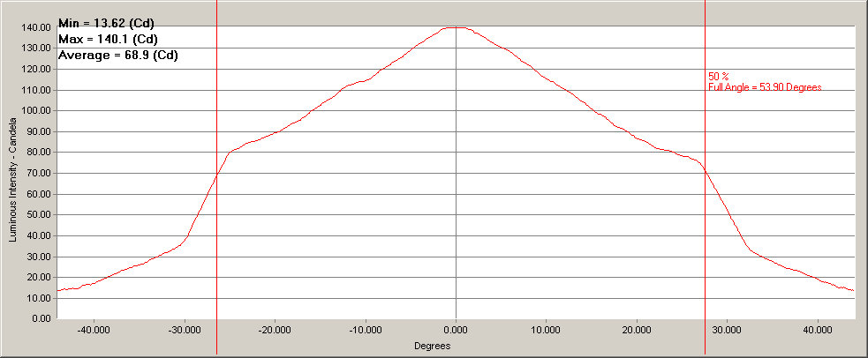Click the 0.000 x-axis tick label
This screenshot has height=358, width=868.
click(x=455, y=331)
